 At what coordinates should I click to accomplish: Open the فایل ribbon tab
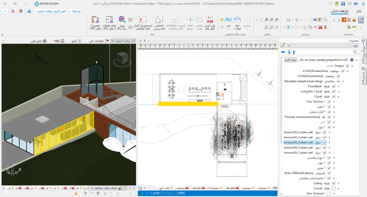(358, 11)
